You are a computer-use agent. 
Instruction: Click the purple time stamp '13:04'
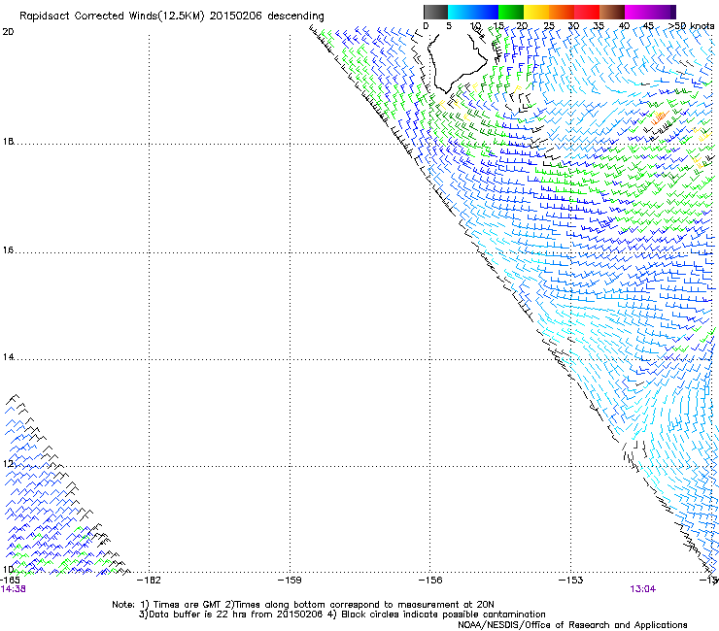click(x=643, y=589)
